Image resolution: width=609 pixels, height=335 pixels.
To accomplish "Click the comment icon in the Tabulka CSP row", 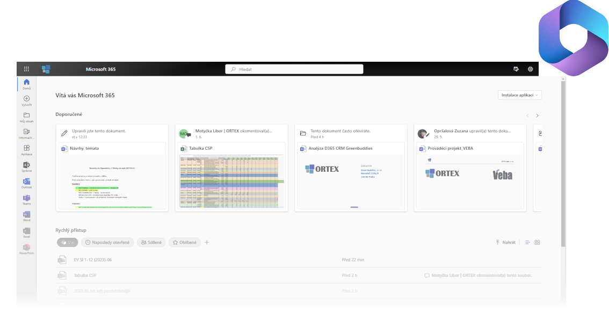I will pos(427,275).
